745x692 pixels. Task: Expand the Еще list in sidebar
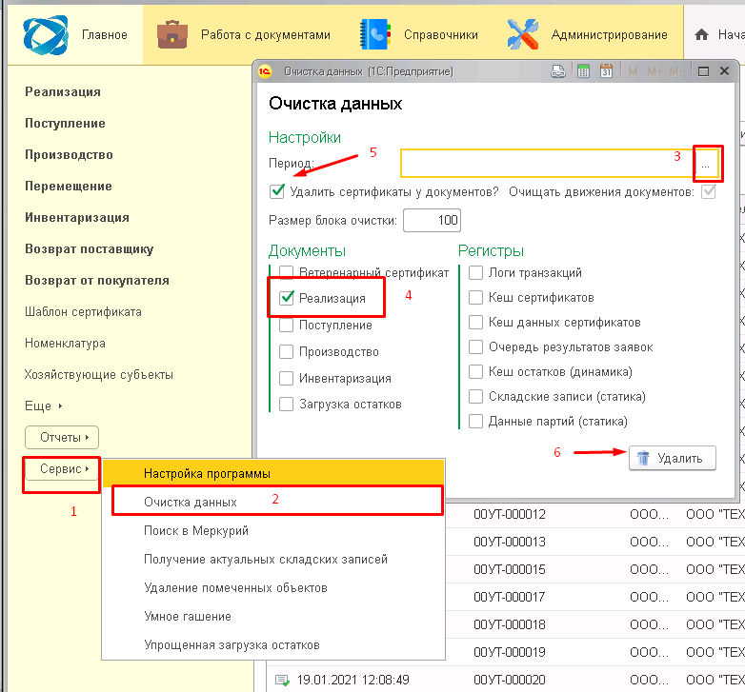coord(43,405)
